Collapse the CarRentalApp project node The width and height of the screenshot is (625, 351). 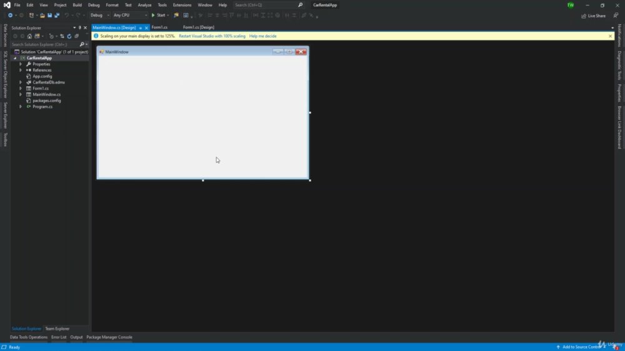15,58
